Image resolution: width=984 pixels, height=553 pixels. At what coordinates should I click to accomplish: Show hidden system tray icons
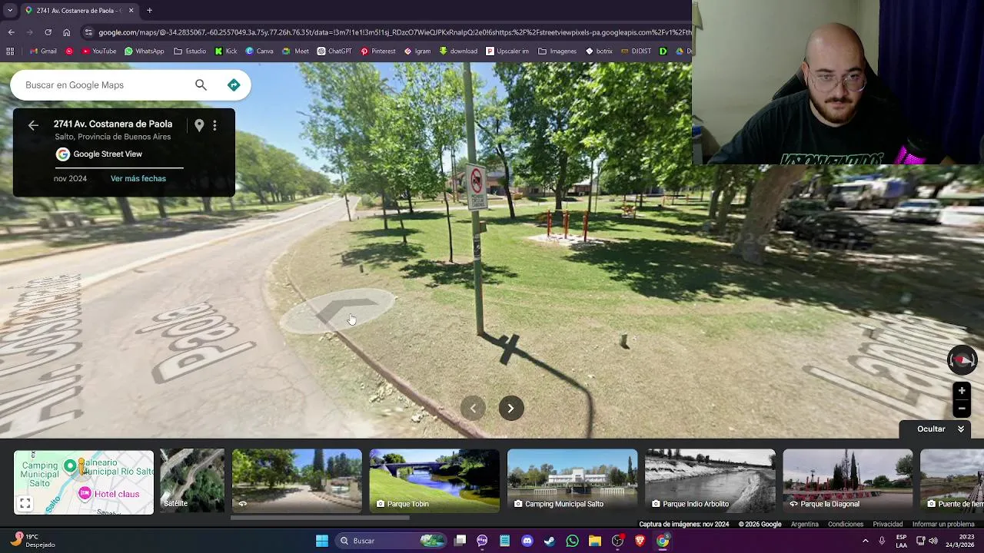click(x=866, y=541)
